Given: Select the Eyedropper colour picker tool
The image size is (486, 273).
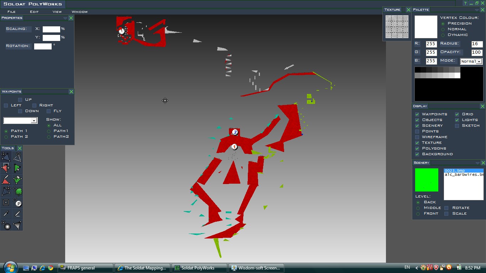Looking at the screenshot, I should point(6,214).
